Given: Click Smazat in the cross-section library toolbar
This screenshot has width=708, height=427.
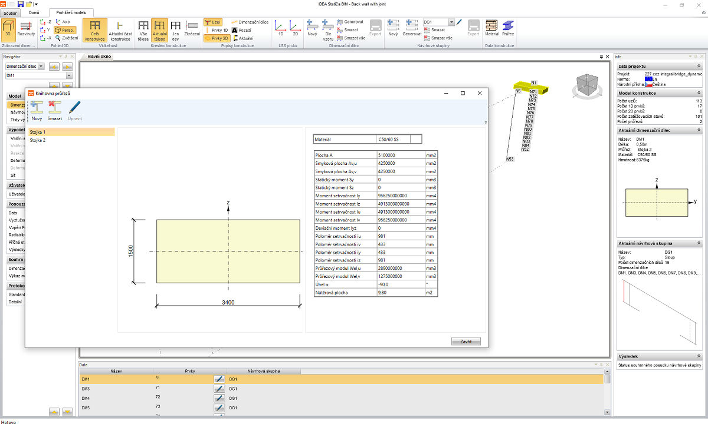Looking at the screenshot, I should coord(55,110).
